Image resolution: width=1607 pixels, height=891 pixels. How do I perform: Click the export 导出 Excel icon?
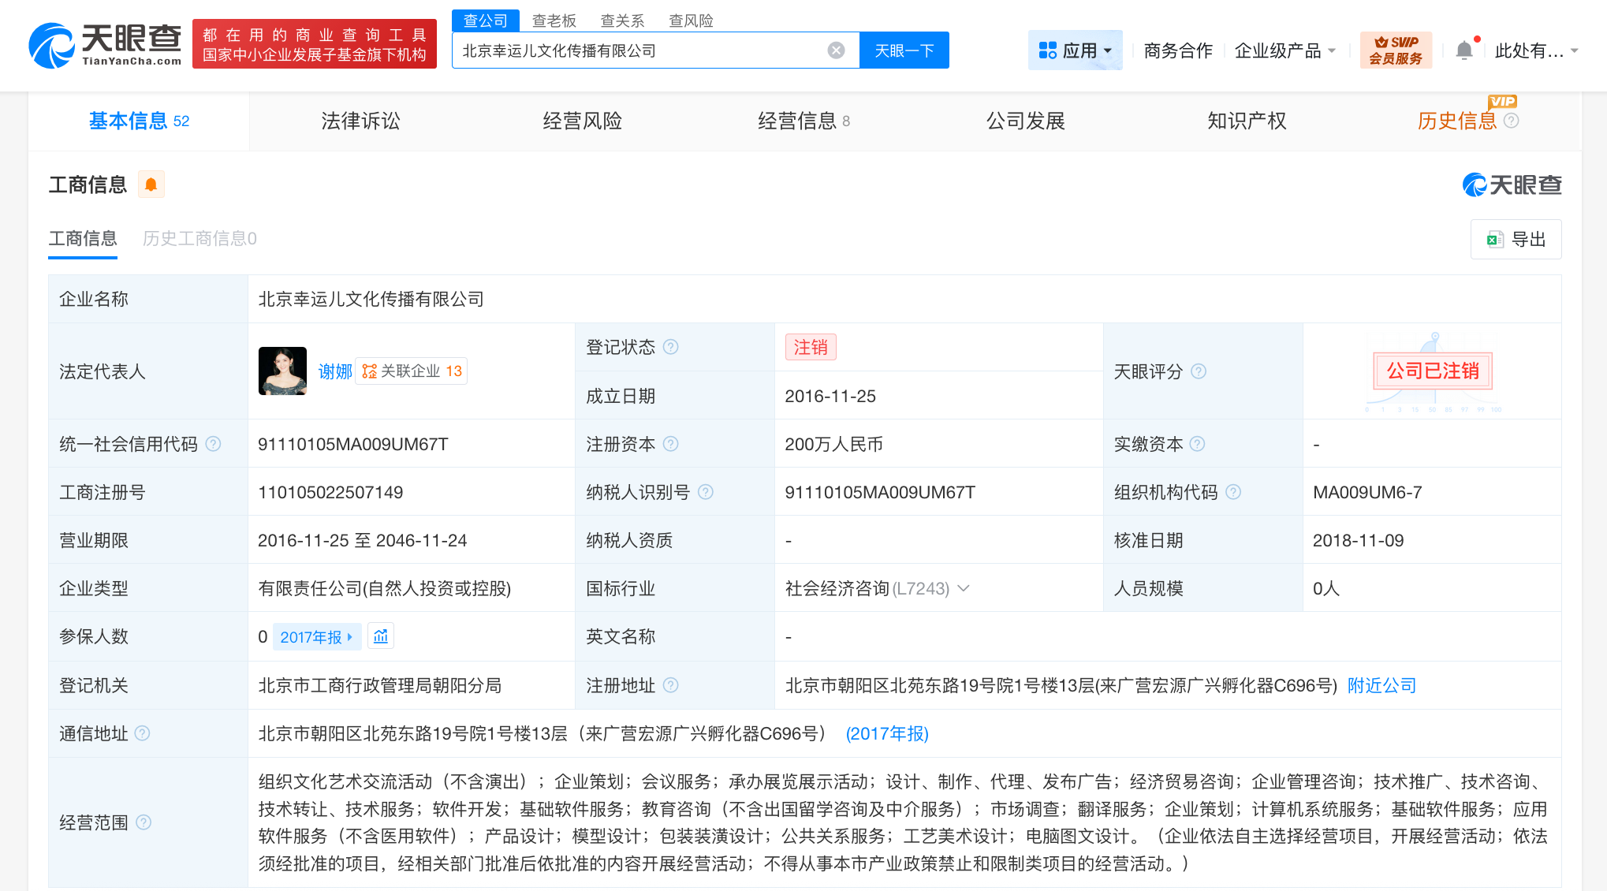point(1494,239)
